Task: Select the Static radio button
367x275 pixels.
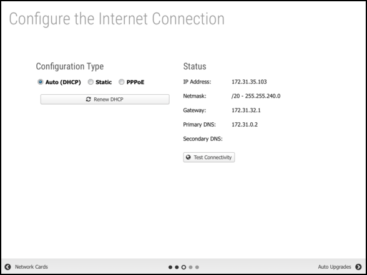Action: pos(91,82)
